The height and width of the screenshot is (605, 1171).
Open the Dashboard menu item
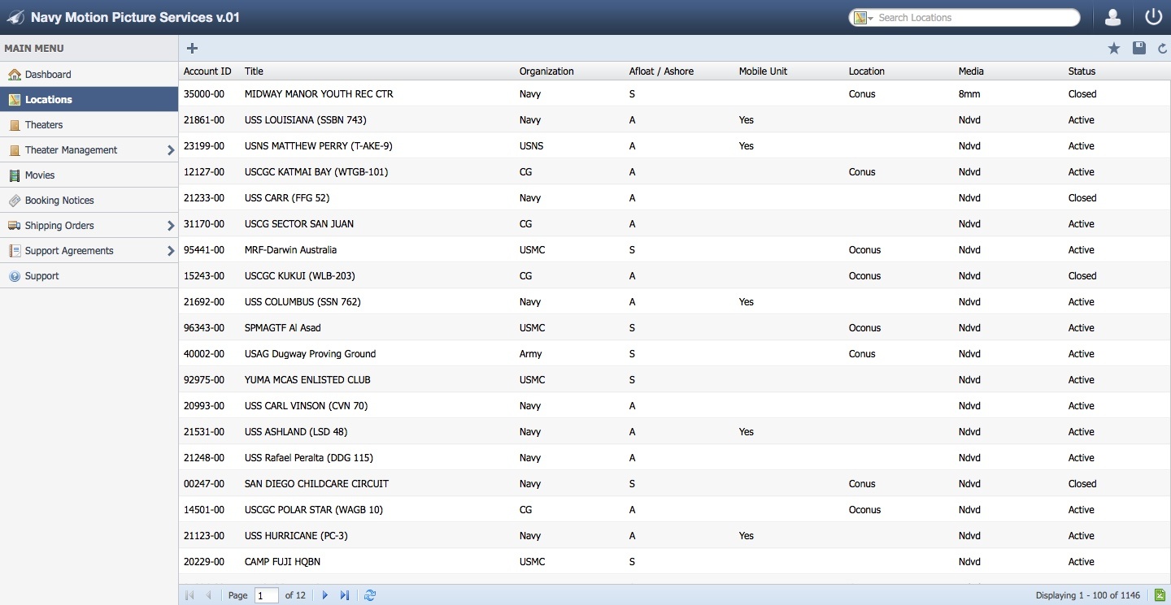coord(48,75)
